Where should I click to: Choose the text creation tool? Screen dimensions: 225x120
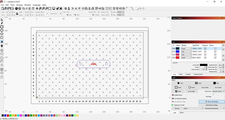pyautogui.click(x=2, y=42)
